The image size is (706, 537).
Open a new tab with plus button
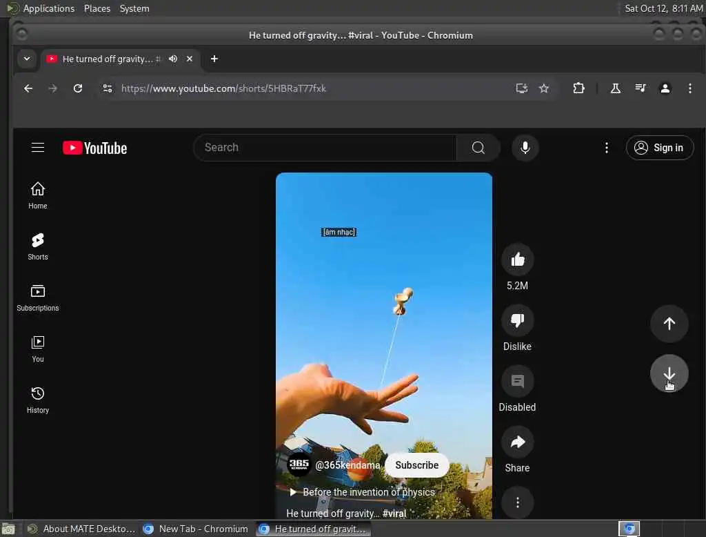[x=214, y=59]
